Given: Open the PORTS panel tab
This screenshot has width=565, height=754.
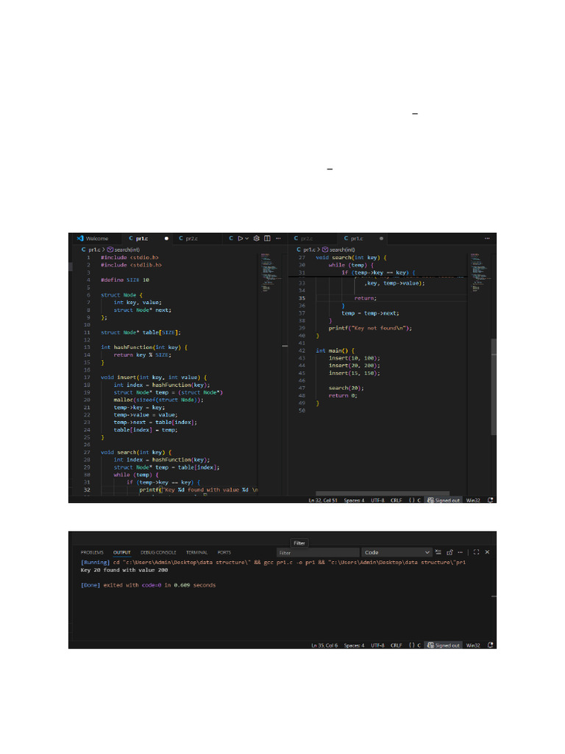Looking at the screenshot, I should point(224,552).
